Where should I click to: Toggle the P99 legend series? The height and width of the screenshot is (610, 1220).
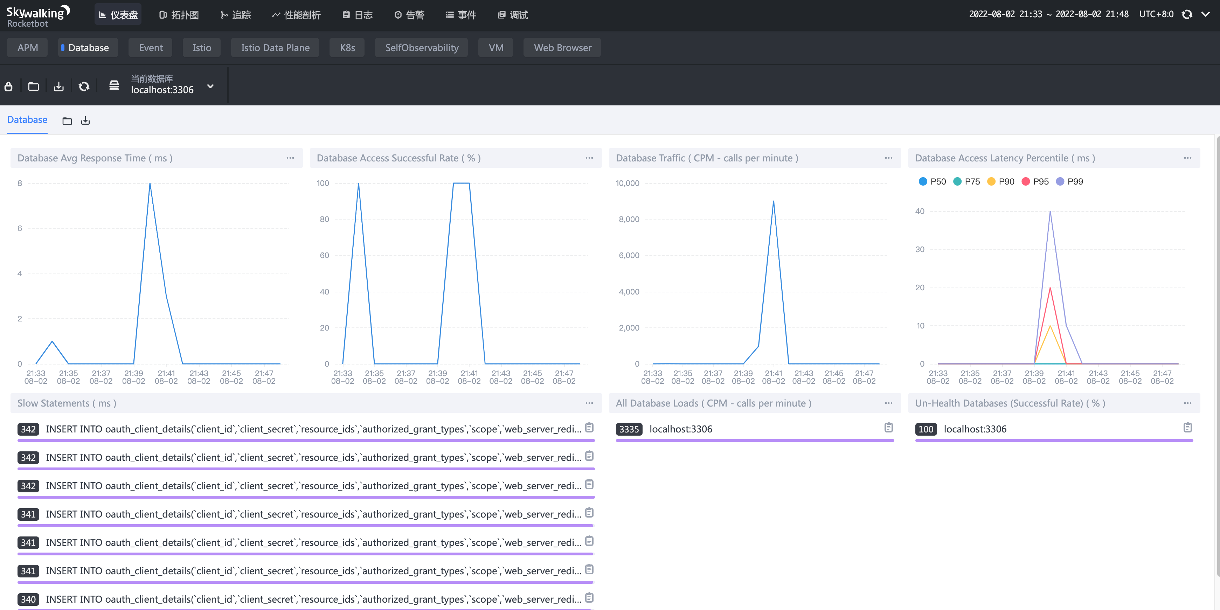1070,181
